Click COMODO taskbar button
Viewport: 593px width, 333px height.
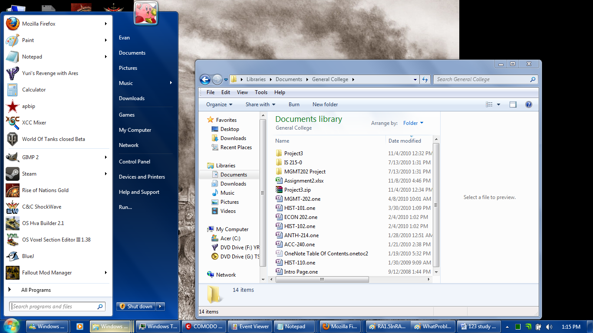click(204, 326)
